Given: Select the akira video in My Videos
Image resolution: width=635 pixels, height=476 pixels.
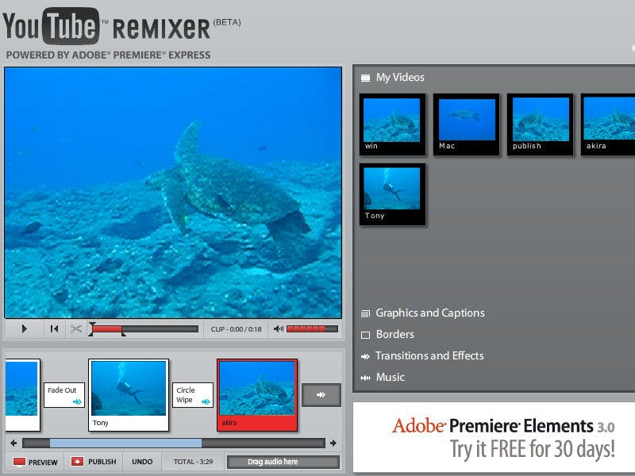Looking at the screenshot, I should (608, 125).
